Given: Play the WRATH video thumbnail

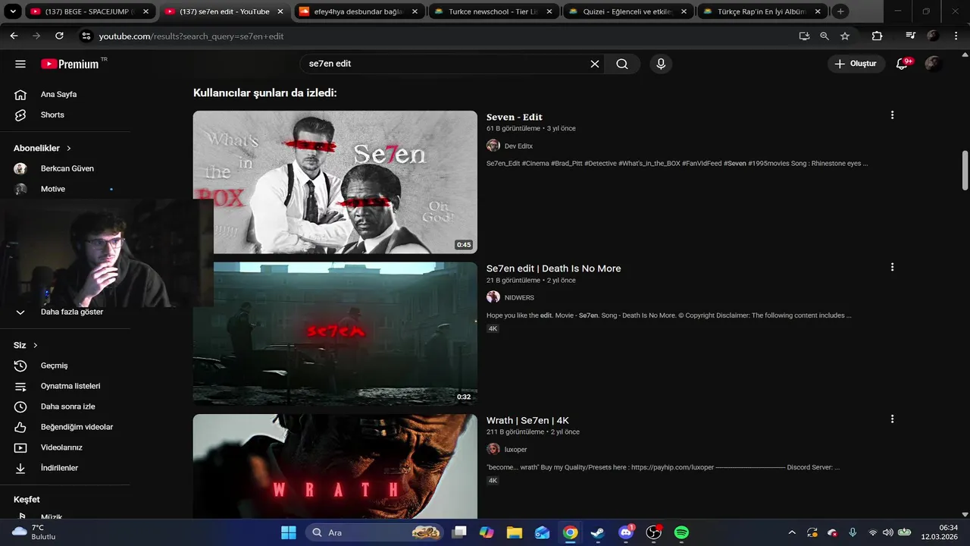Looking at the screenshot, I should point(335,466).
